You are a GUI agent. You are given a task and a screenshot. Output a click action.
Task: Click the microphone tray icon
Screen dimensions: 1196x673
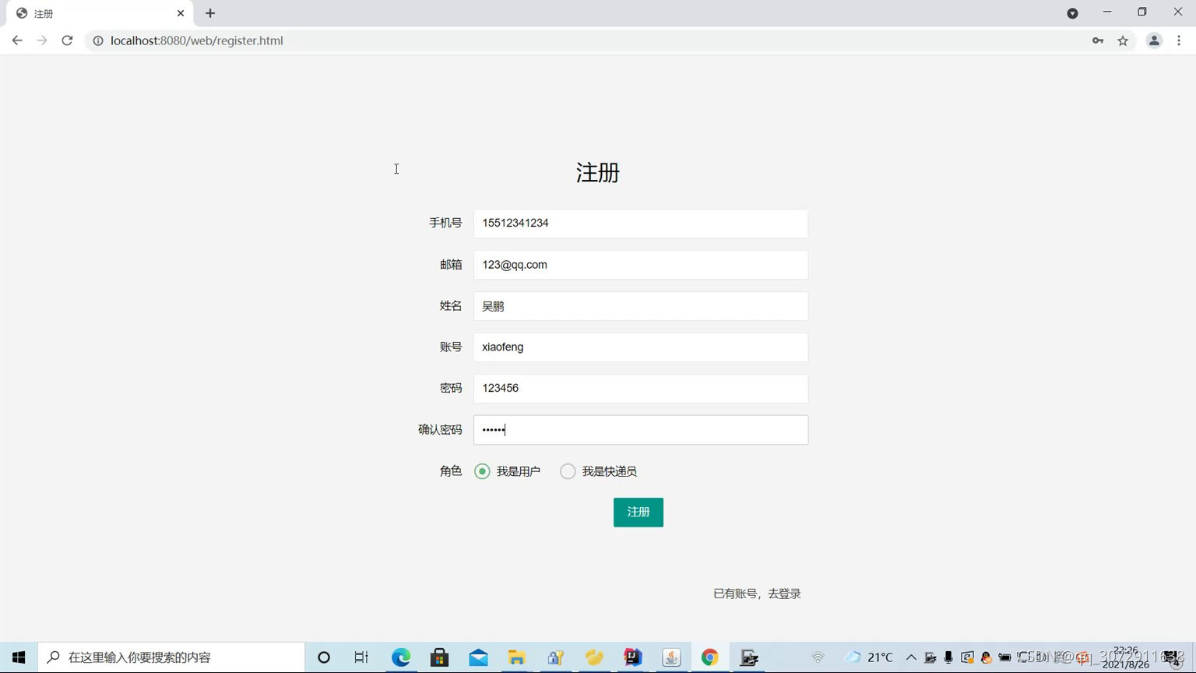[948, 657]
